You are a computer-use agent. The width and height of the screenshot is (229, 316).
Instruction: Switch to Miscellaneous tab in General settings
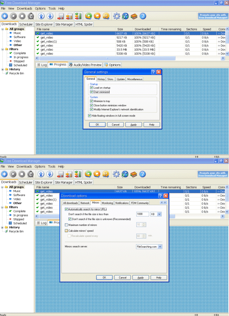(135, 79)
